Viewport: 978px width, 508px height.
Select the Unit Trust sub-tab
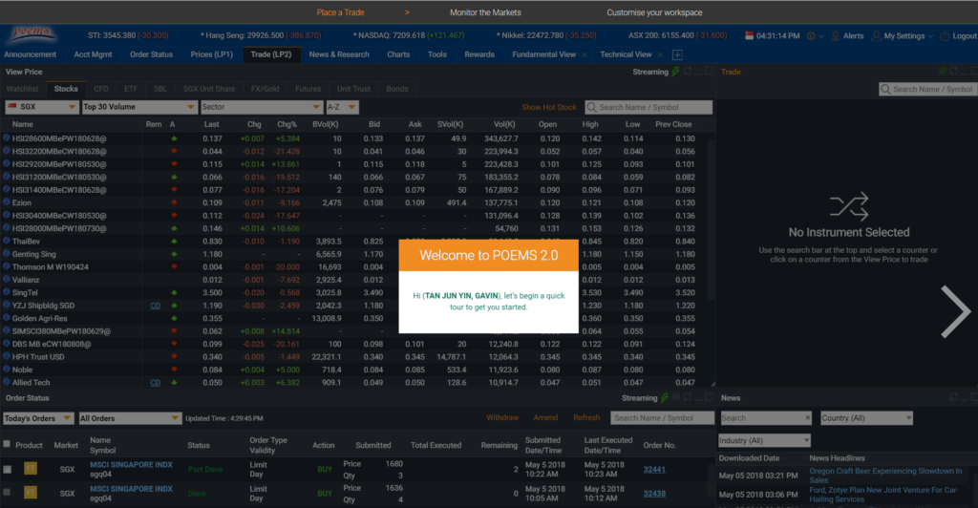coord(353,89)
